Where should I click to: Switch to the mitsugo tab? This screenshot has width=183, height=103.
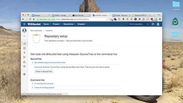point(40,15)
